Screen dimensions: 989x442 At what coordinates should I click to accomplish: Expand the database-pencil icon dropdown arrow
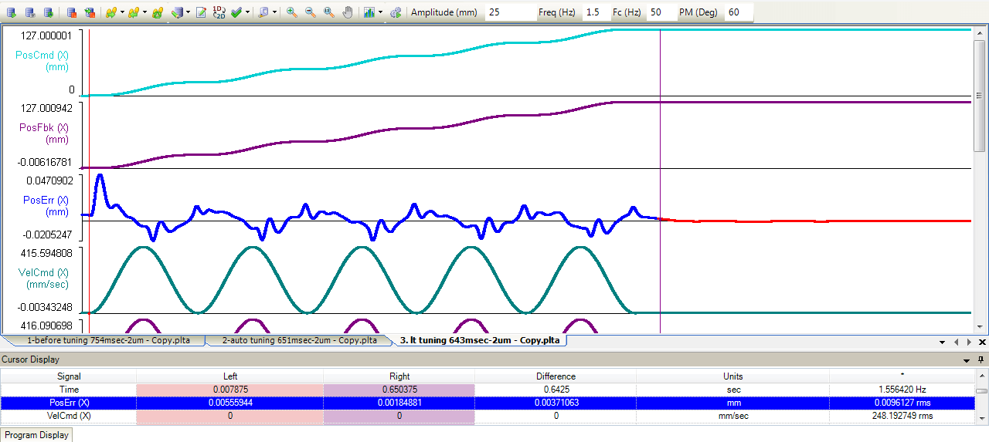coord(188,12)
